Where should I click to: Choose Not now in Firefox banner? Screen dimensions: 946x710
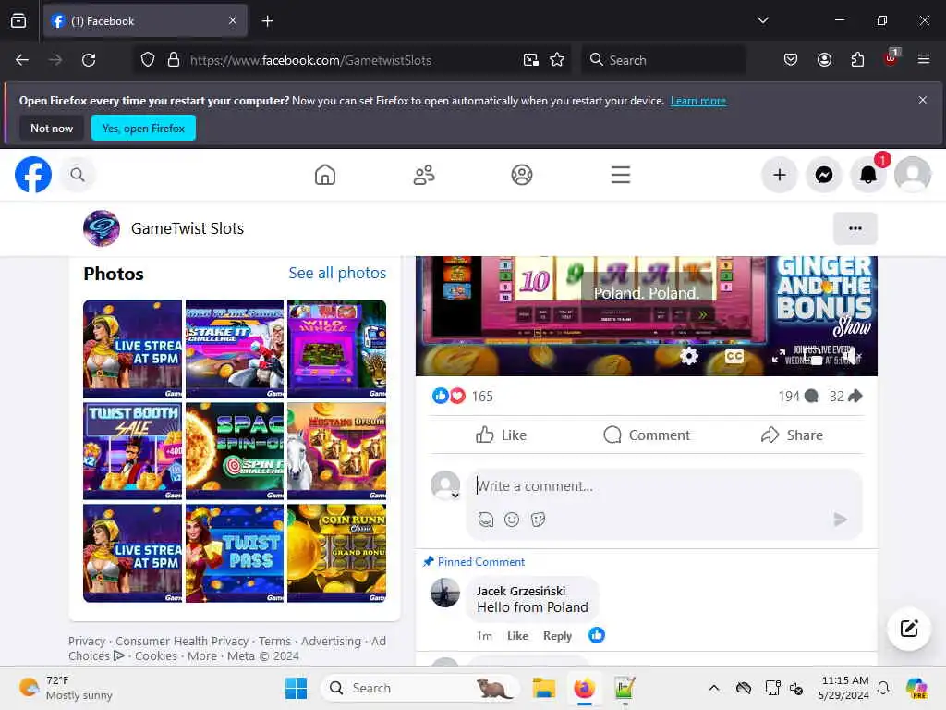[x=52, y=128]
